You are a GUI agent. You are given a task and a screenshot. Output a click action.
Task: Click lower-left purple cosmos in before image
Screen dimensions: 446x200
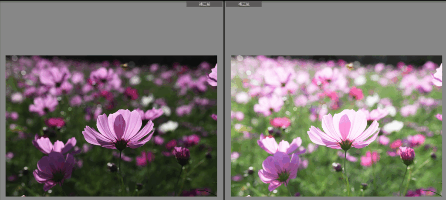[54, 168]
